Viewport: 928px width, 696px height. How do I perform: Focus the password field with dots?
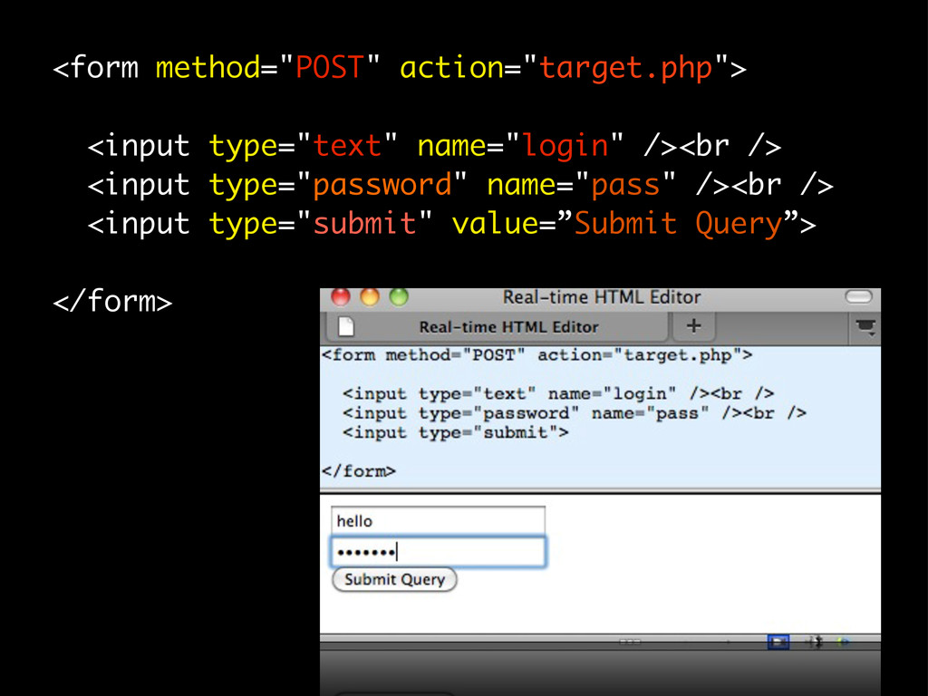coord(438,552)
